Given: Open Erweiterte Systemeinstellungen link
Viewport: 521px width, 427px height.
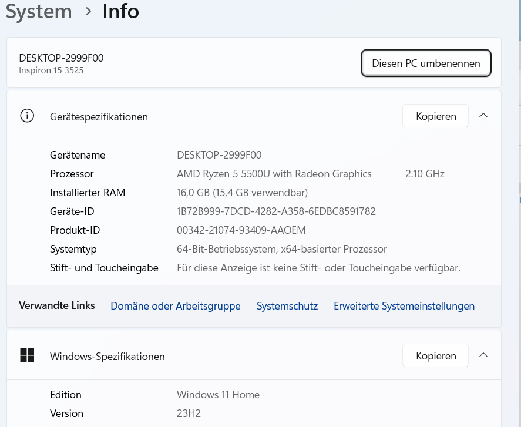Looking at the screenshot, I should tap(404, 306).
